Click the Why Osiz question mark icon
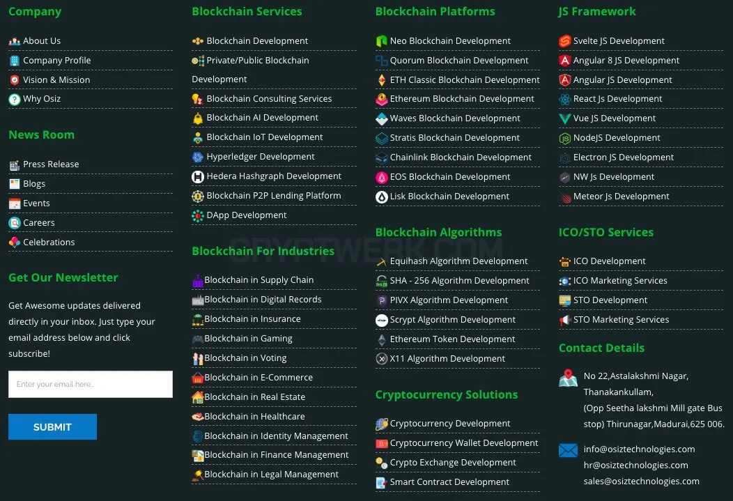The height and width of the screenshot is (501, 733). [15, 99]
